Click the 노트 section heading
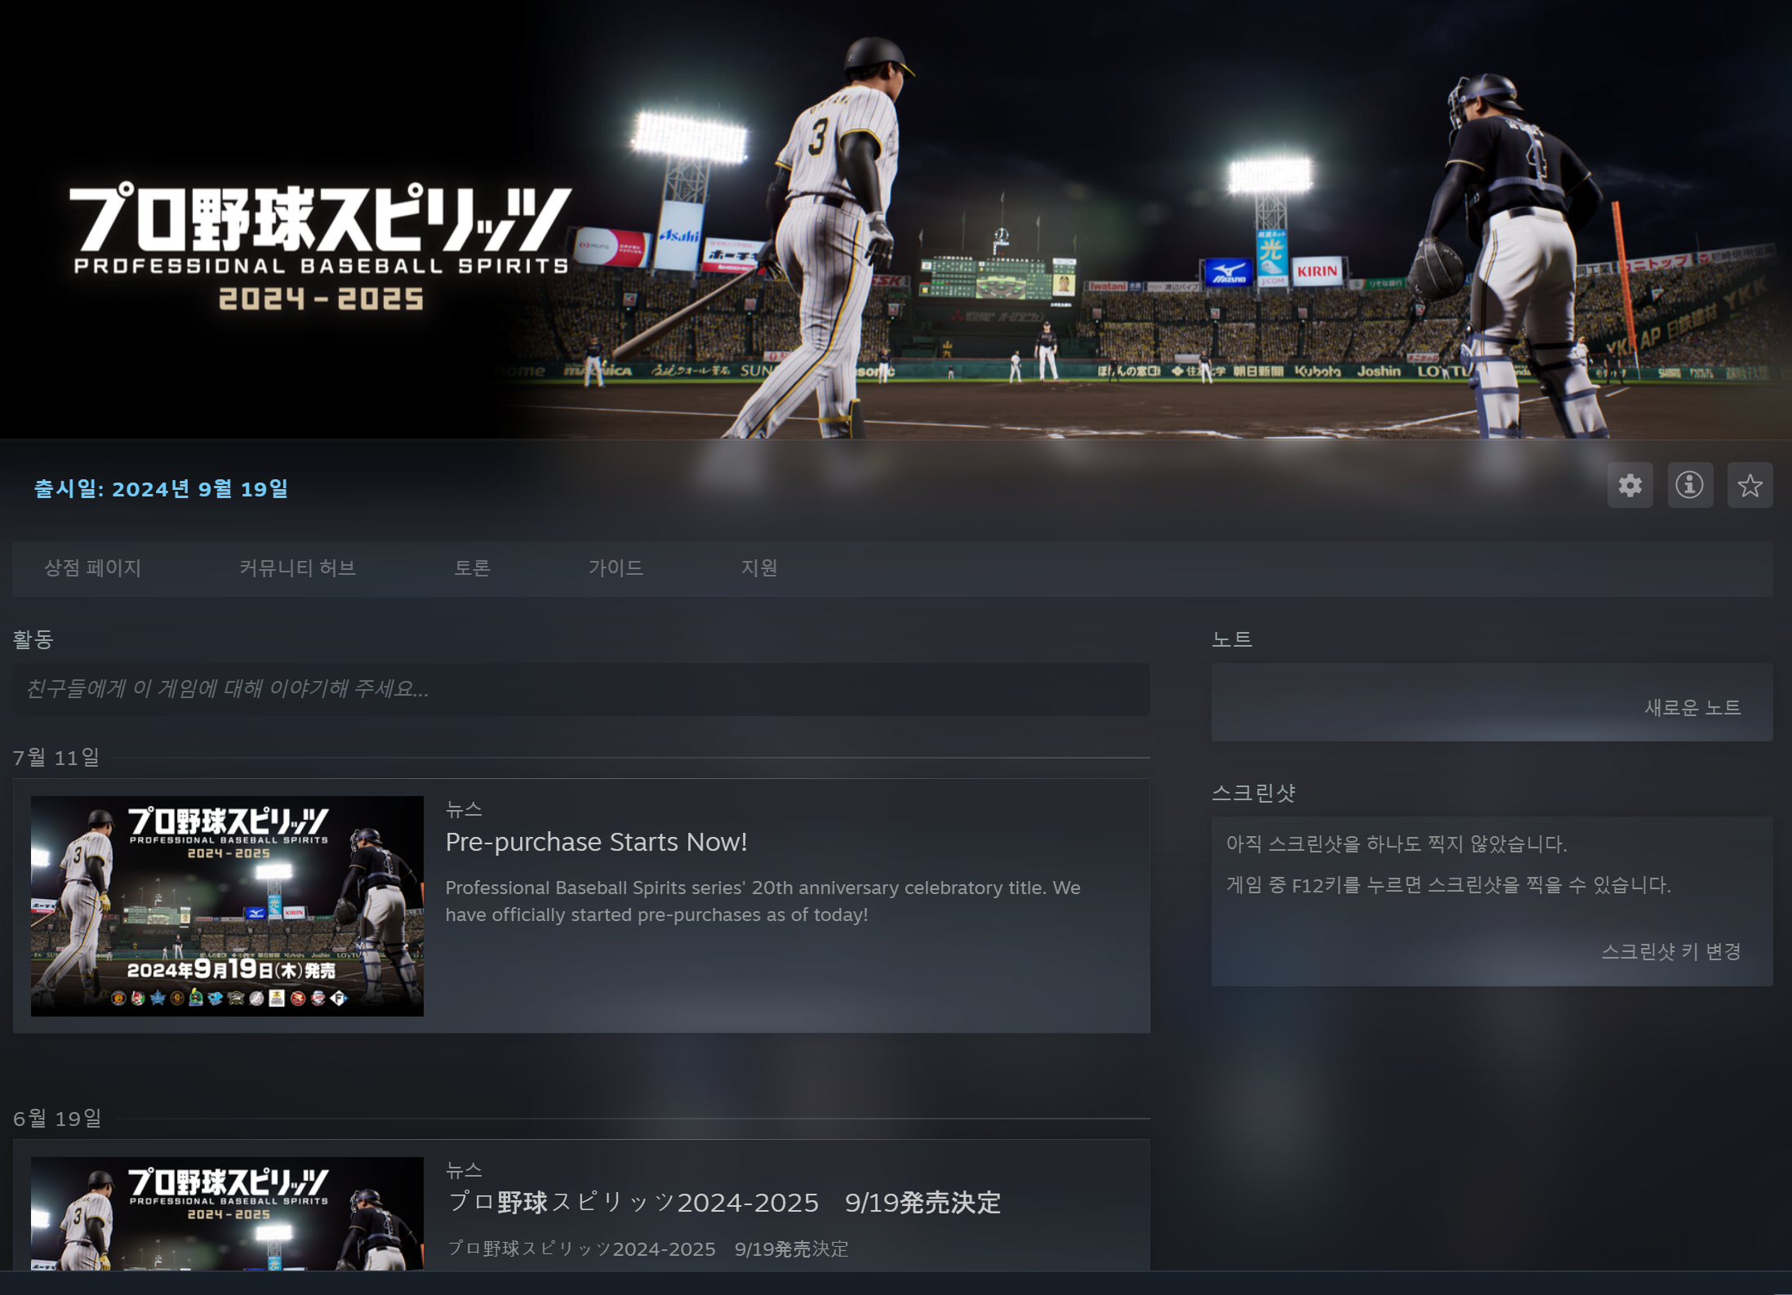1792x1295 pixels. pyautogui.click(x=1231, y=639)
